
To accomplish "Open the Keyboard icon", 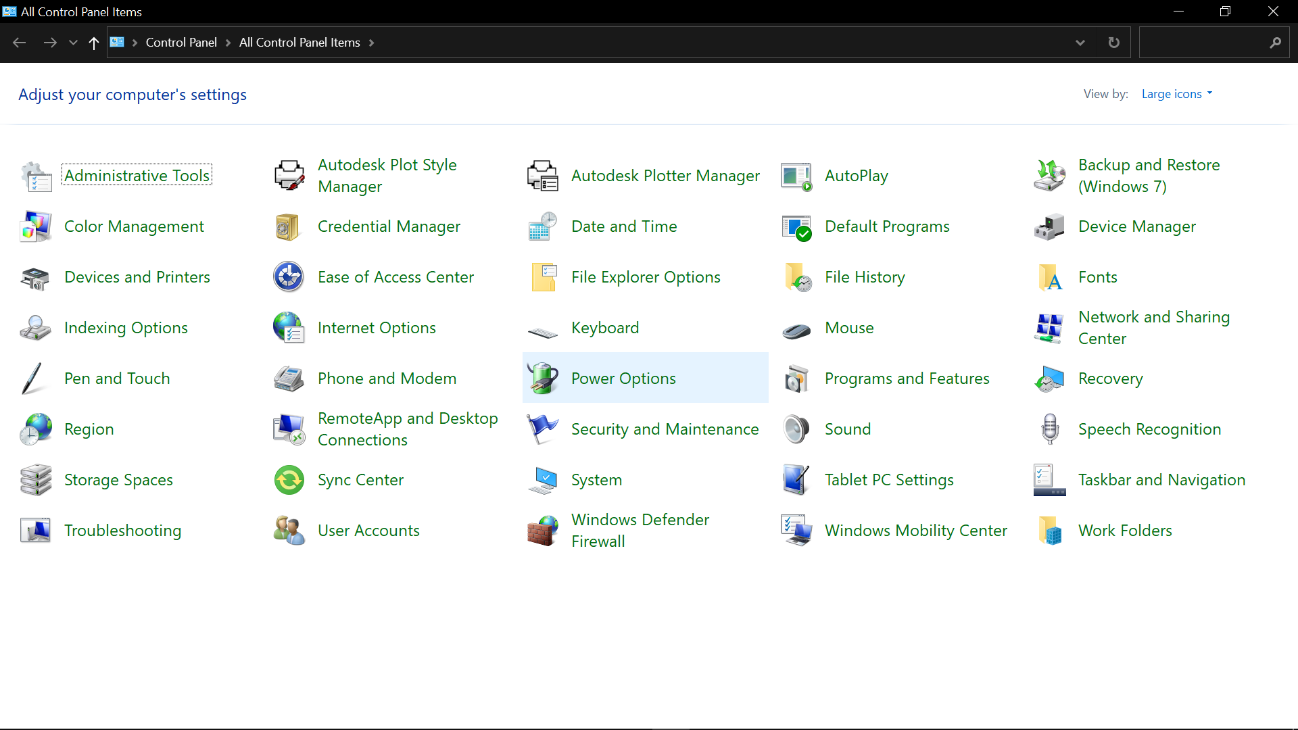I will (x=543, y=331).
